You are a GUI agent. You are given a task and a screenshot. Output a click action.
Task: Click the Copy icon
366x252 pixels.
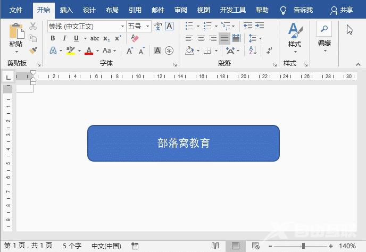32,38
